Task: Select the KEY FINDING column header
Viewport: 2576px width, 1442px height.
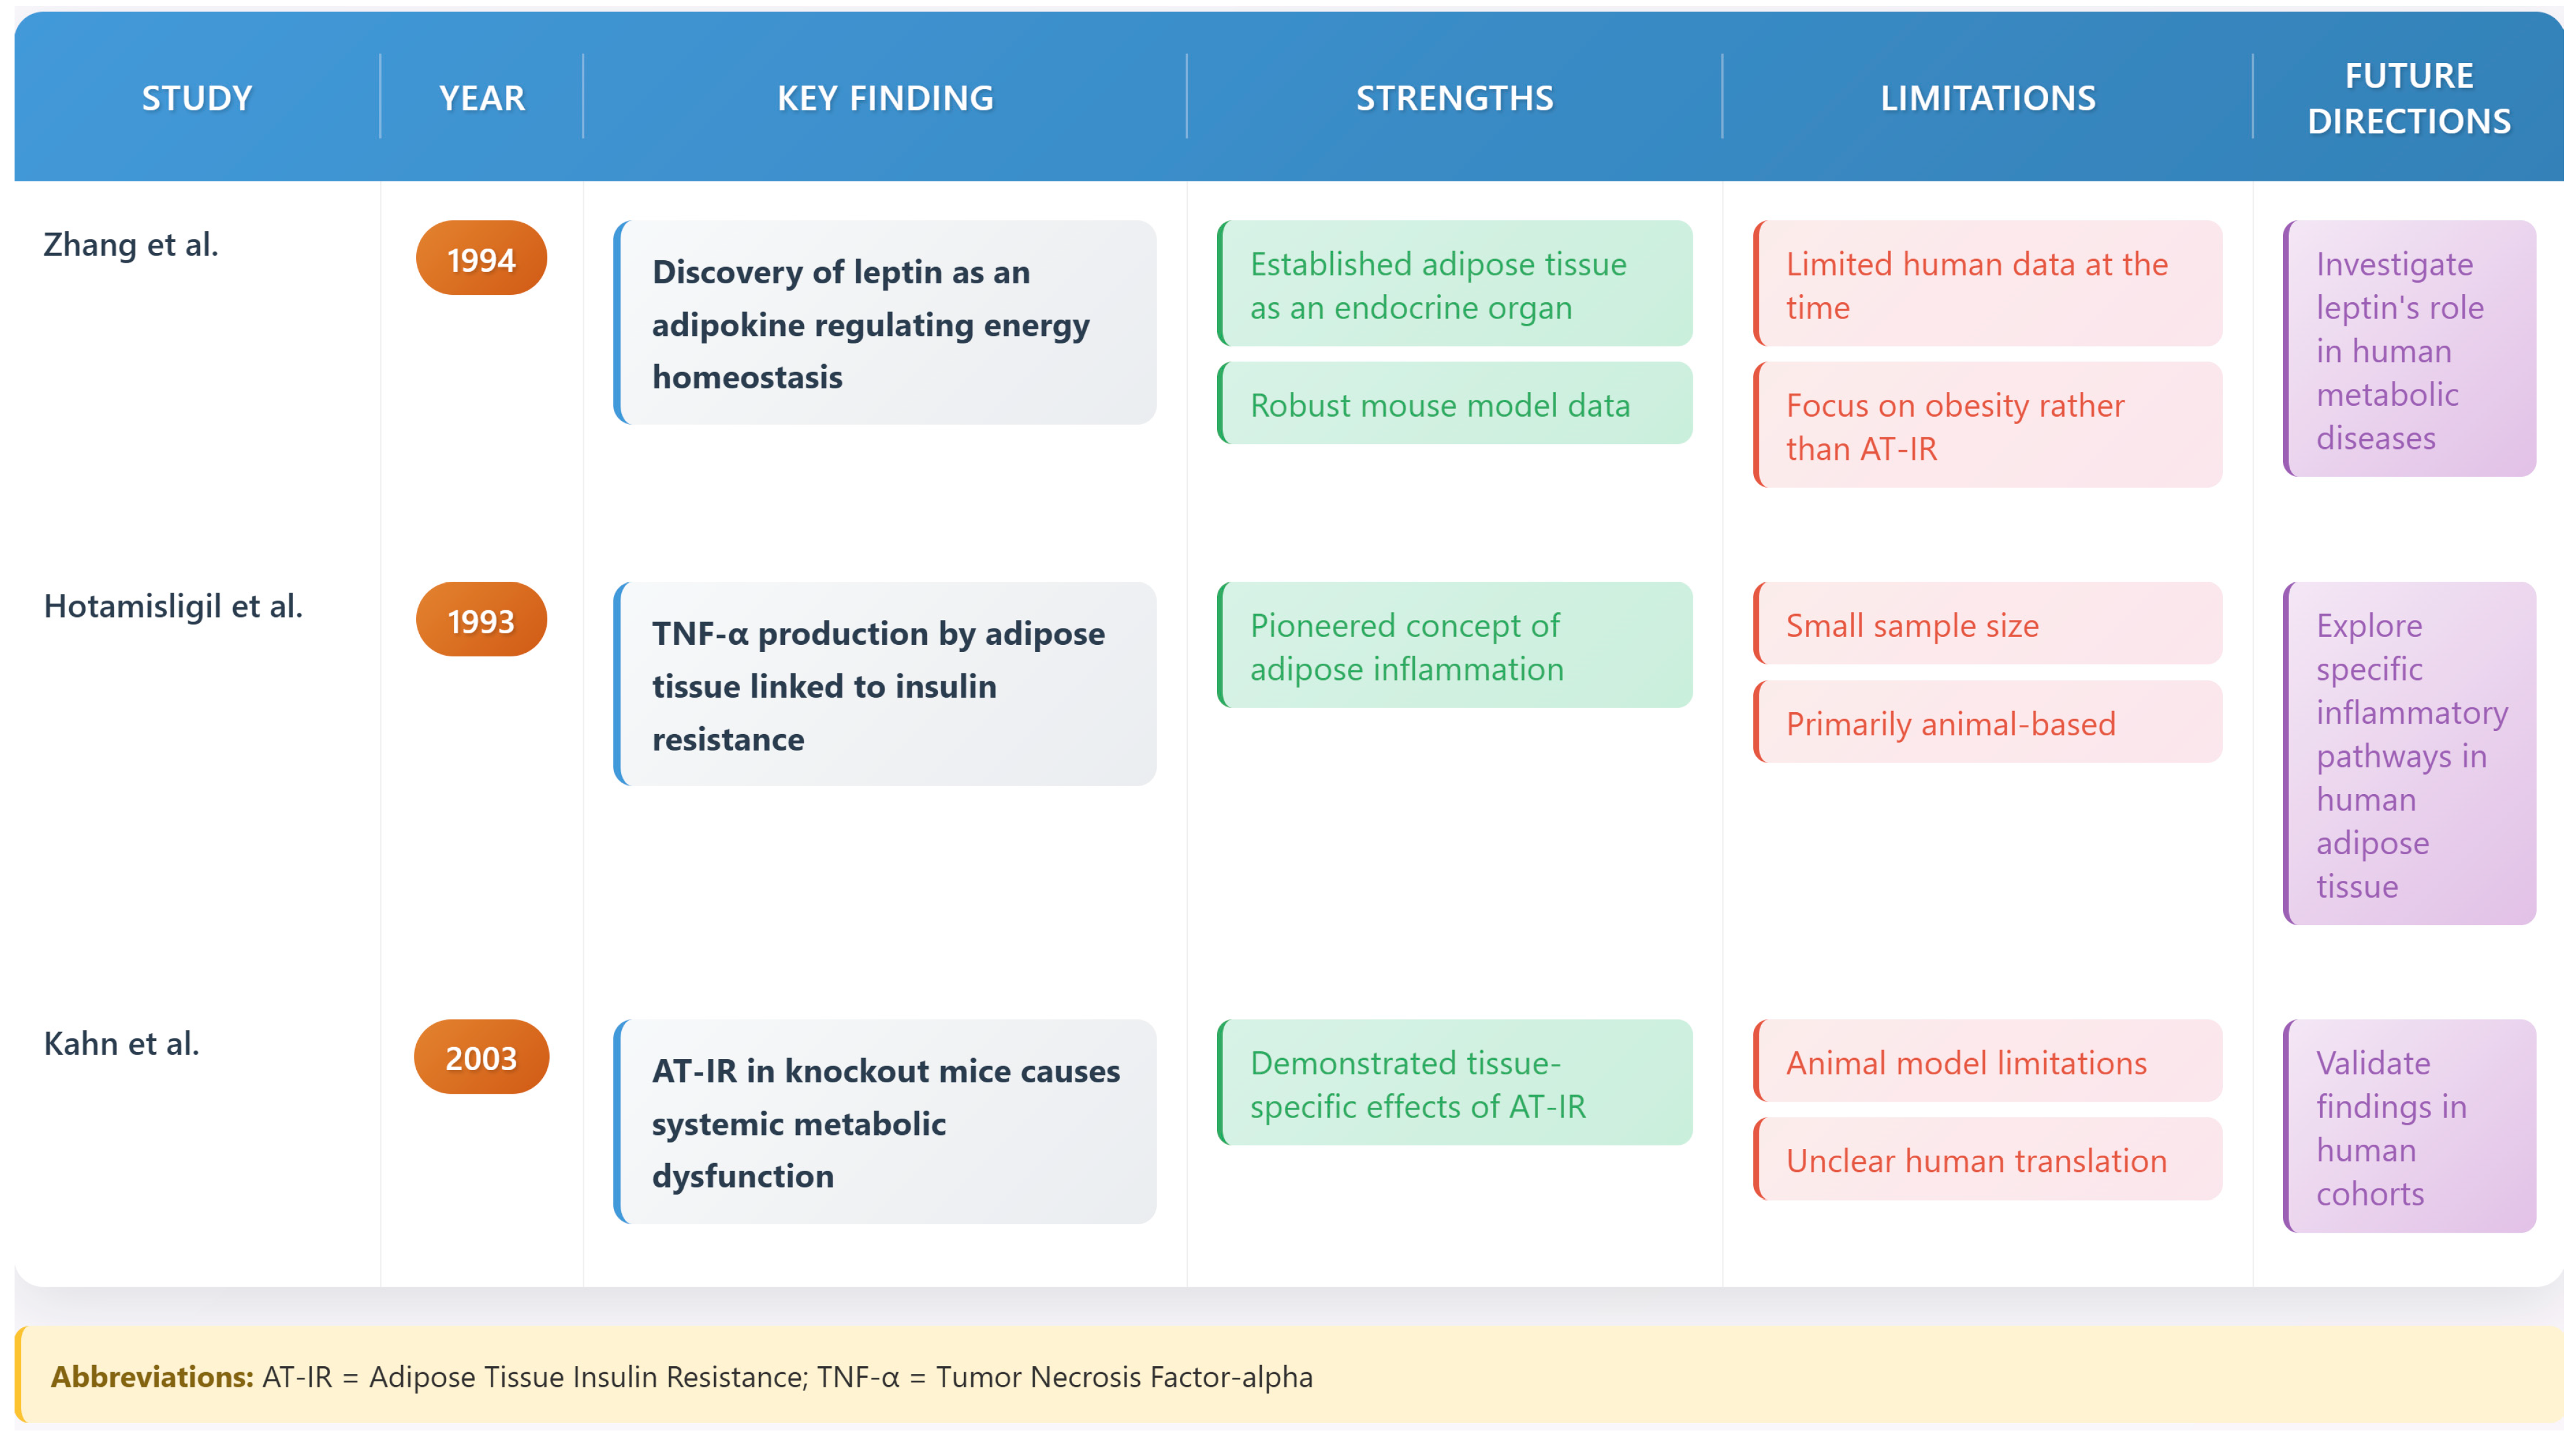Action: 885,98
